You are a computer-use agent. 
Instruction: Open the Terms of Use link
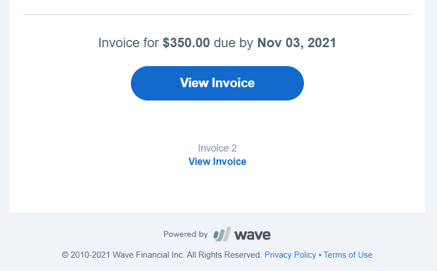tap(348, 255)
